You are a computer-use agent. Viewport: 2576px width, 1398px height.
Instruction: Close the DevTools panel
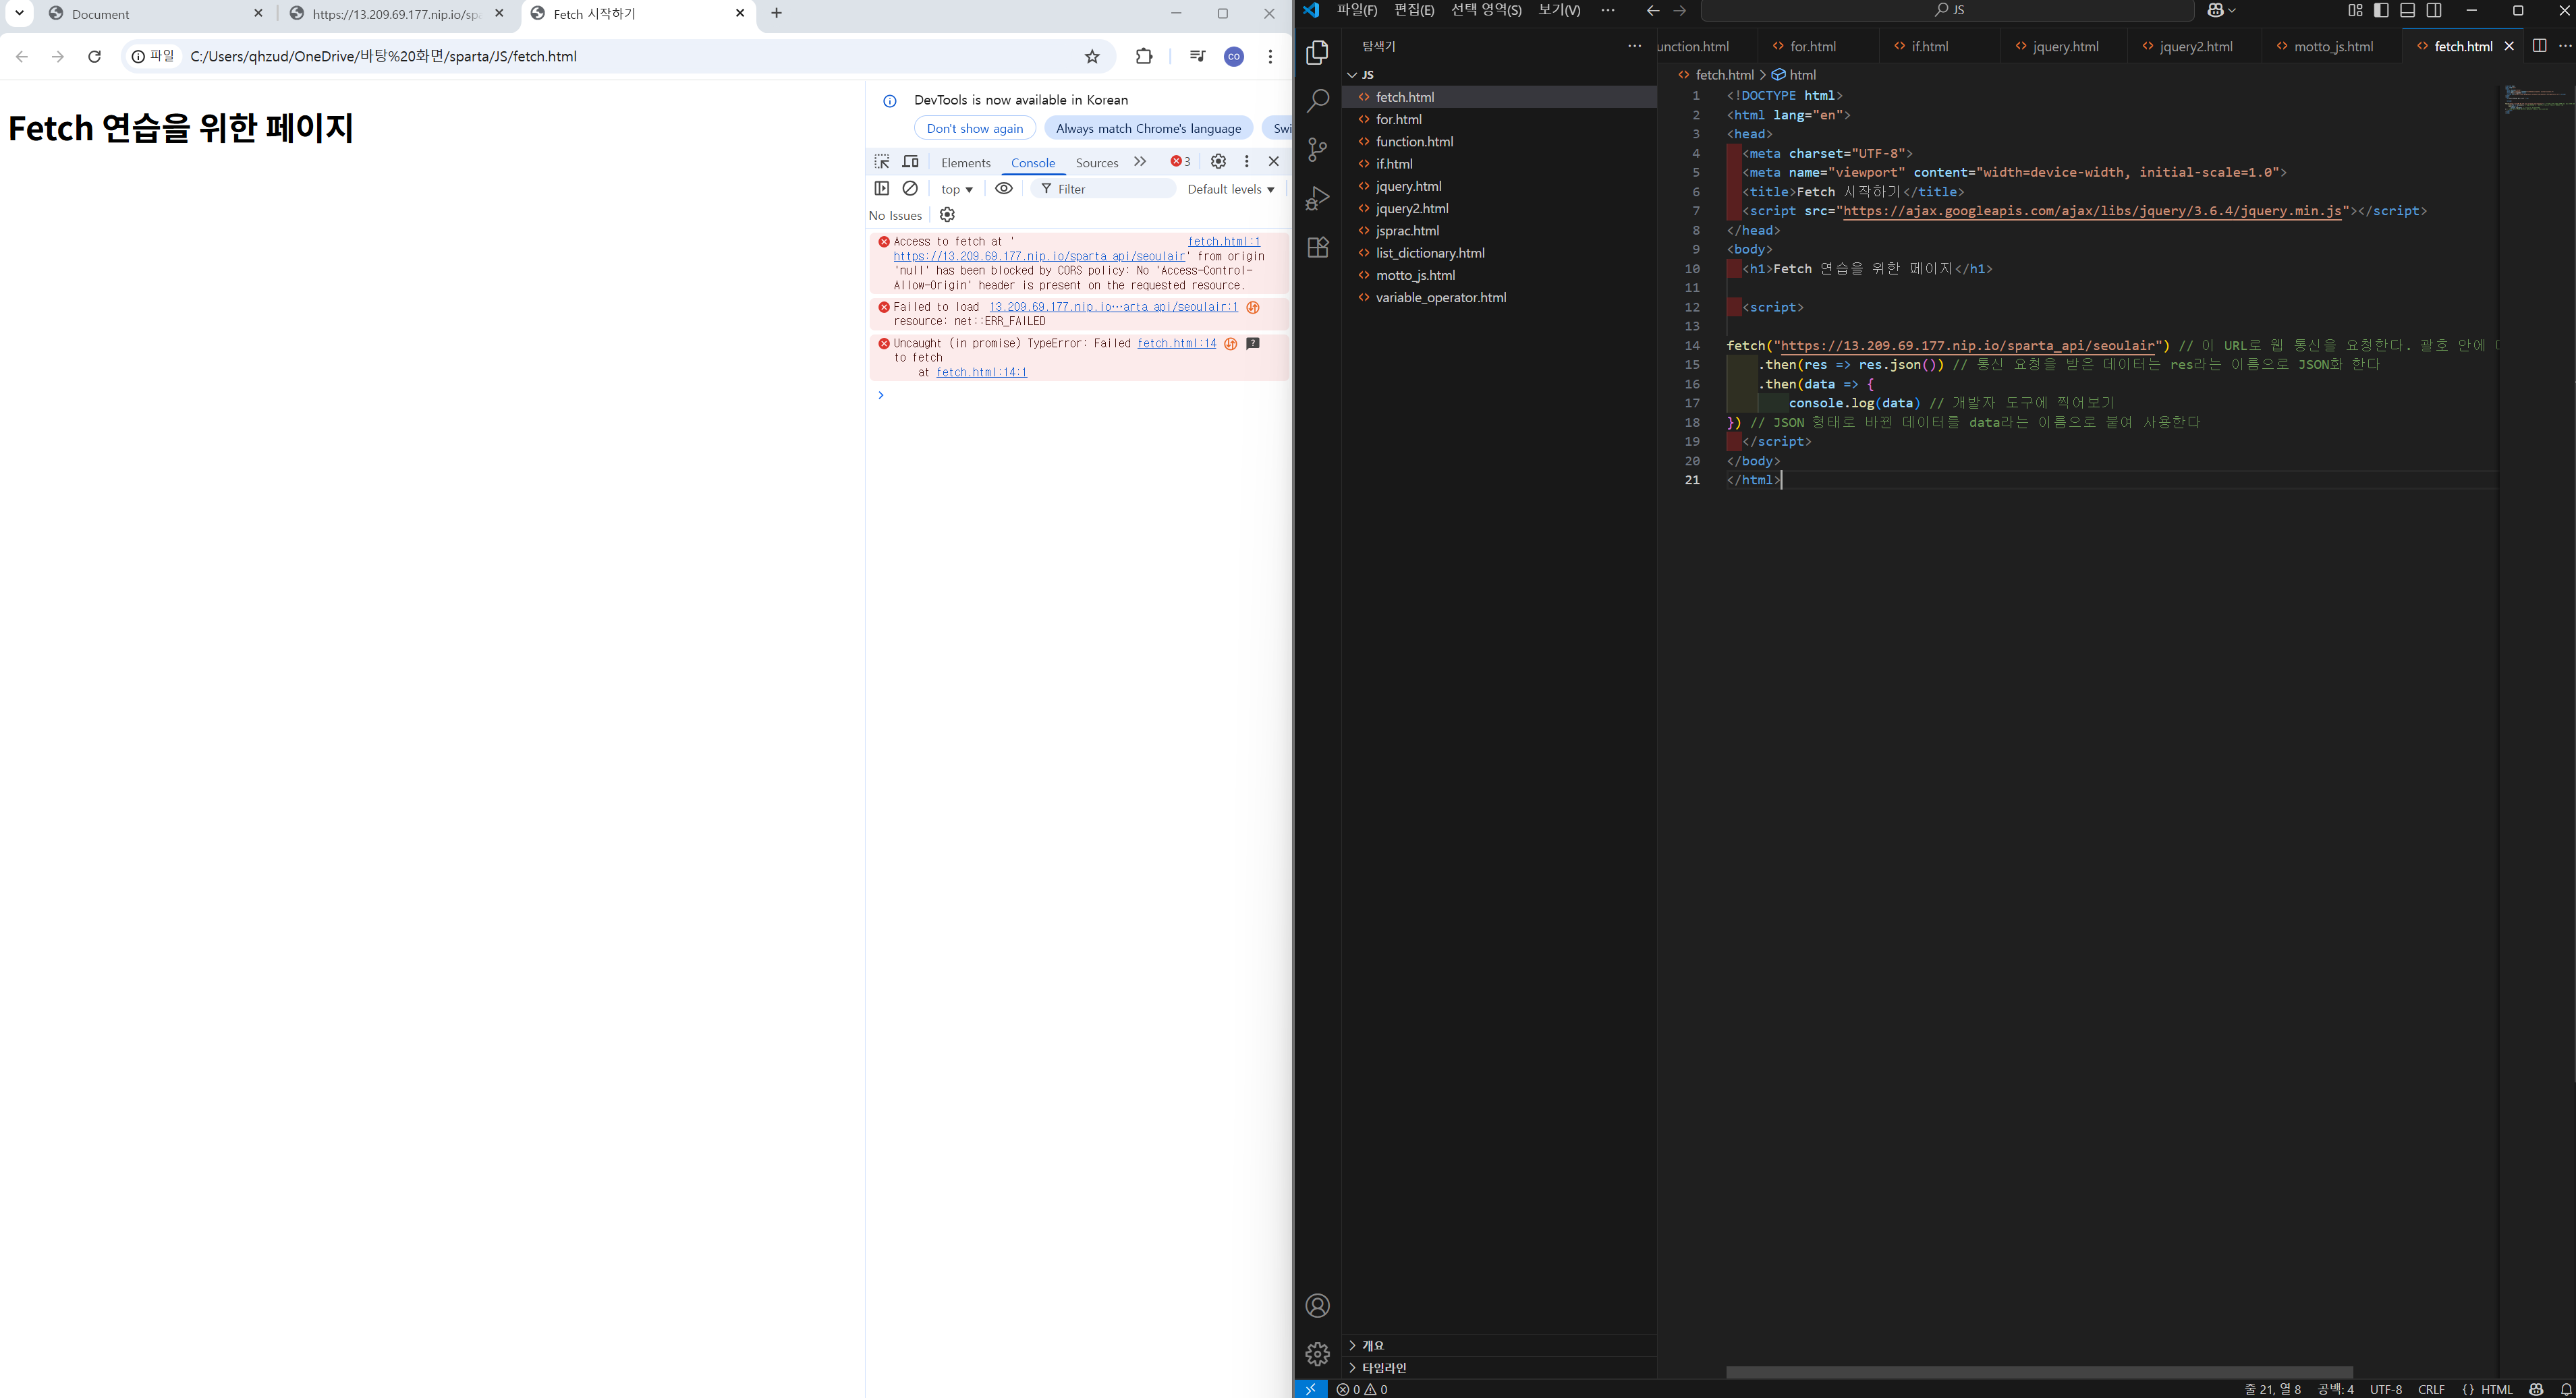1274,161
